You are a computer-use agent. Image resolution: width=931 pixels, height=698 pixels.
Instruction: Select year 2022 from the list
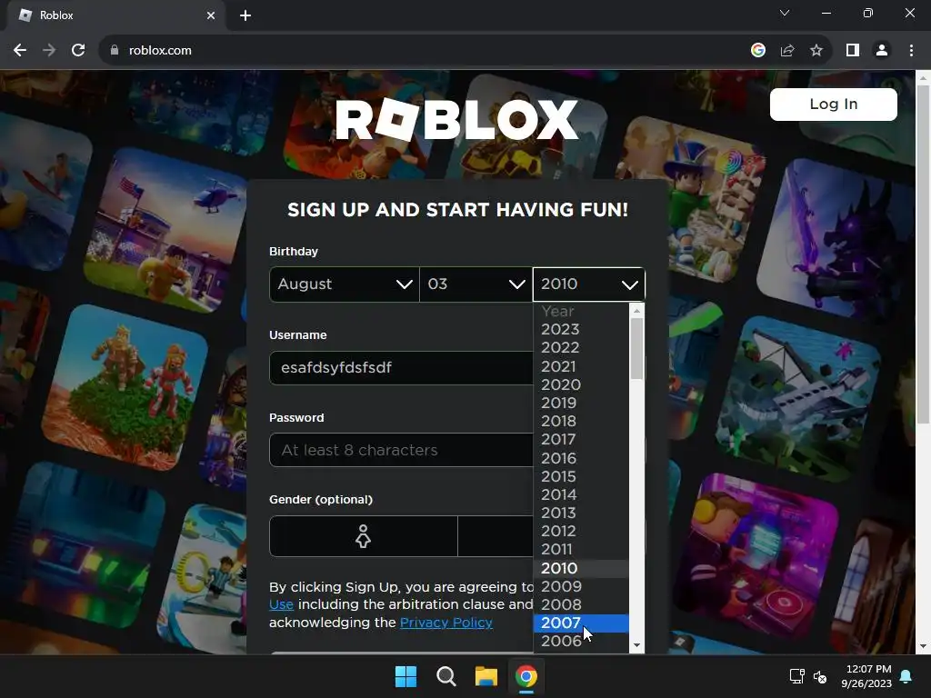point(581,348)
